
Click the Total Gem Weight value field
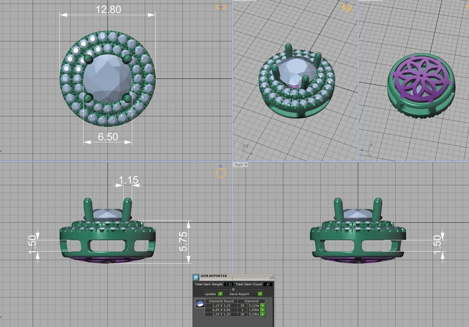(229, 284)
